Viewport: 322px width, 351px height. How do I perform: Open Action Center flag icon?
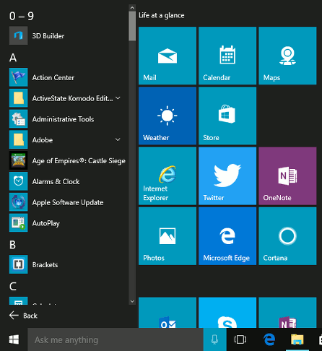(x=19, y=77)
